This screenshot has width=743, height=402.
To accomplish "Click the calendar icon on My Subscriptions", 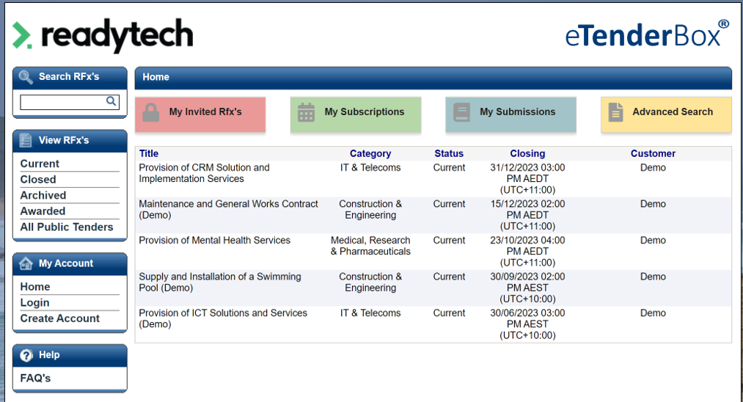I will pos(306,112).
